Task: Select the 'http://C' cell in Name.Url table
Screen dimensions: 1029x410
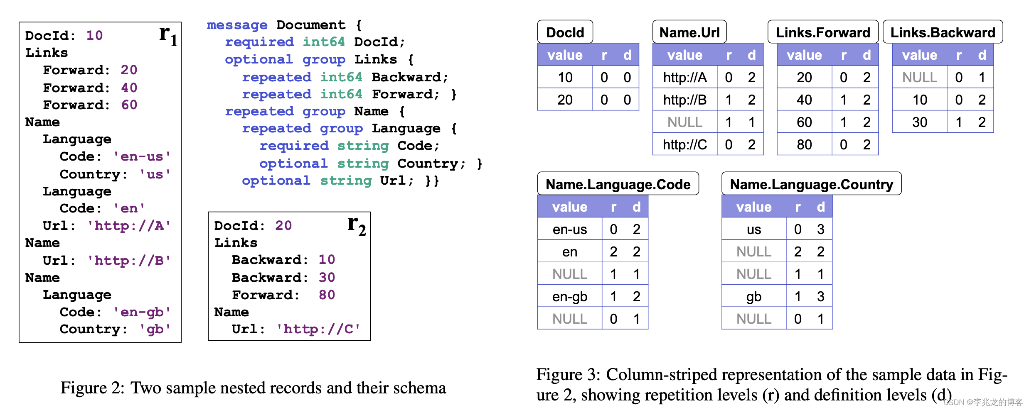Action: [x=685, y=144]
